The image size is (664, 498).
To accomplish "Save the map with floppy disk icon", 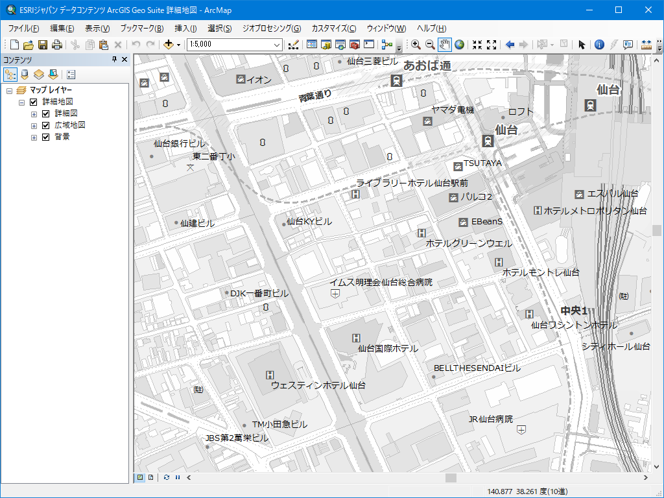I will [x=42, y=45].
